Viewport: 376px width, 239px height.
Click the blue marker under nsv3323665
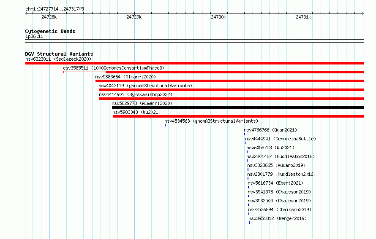(248, 169)
